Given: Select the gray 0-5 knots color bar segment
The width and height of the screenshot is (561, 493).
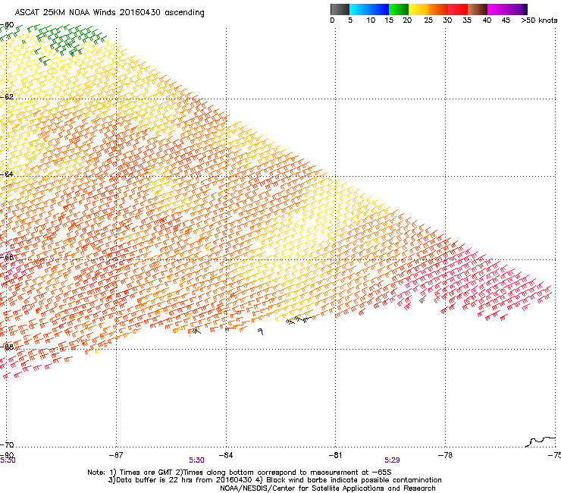Looking at the screenshot, I should tap(340, 9).
